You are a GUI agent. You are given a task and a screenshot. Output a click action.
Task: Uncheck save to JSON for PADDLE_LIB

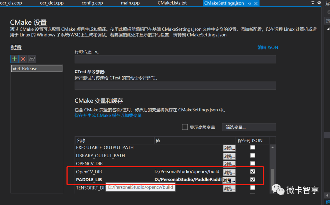pyautogui.click(x=253, y=179)
